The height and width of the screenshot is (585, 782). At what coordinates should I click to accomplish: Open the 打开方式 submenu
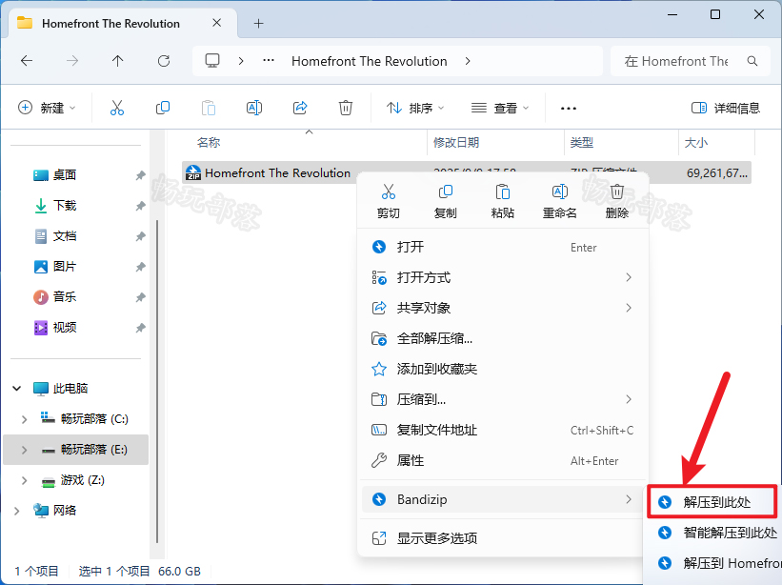pyautogui.click(x=503, y=277)
